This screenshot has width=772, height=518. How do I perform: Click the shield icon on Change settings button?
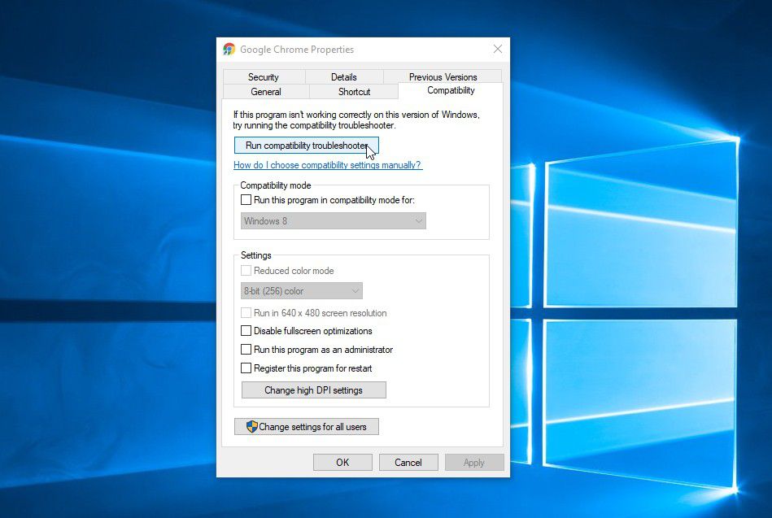click(x=251, y=426)
